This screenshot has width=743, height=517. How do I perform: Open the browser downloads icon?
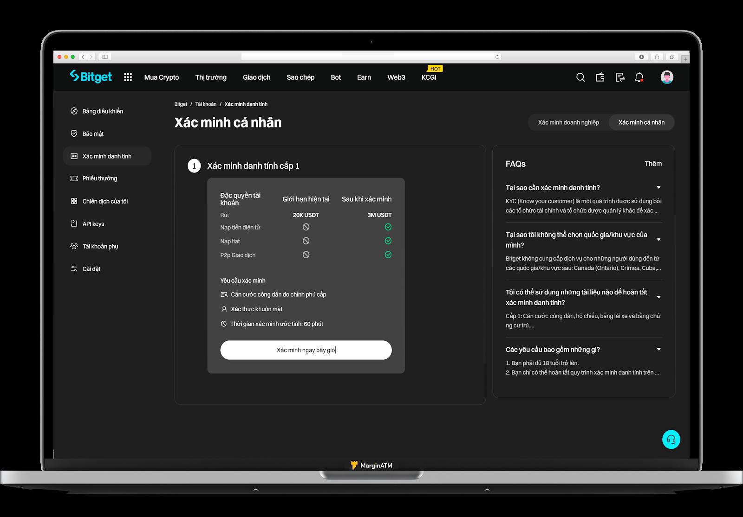(641, 57)
